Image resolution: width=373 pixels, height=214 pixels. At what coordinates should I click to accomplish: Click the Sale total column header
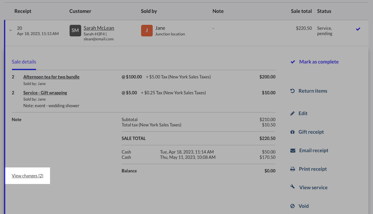pyautogui.click(x=301, y=11)
